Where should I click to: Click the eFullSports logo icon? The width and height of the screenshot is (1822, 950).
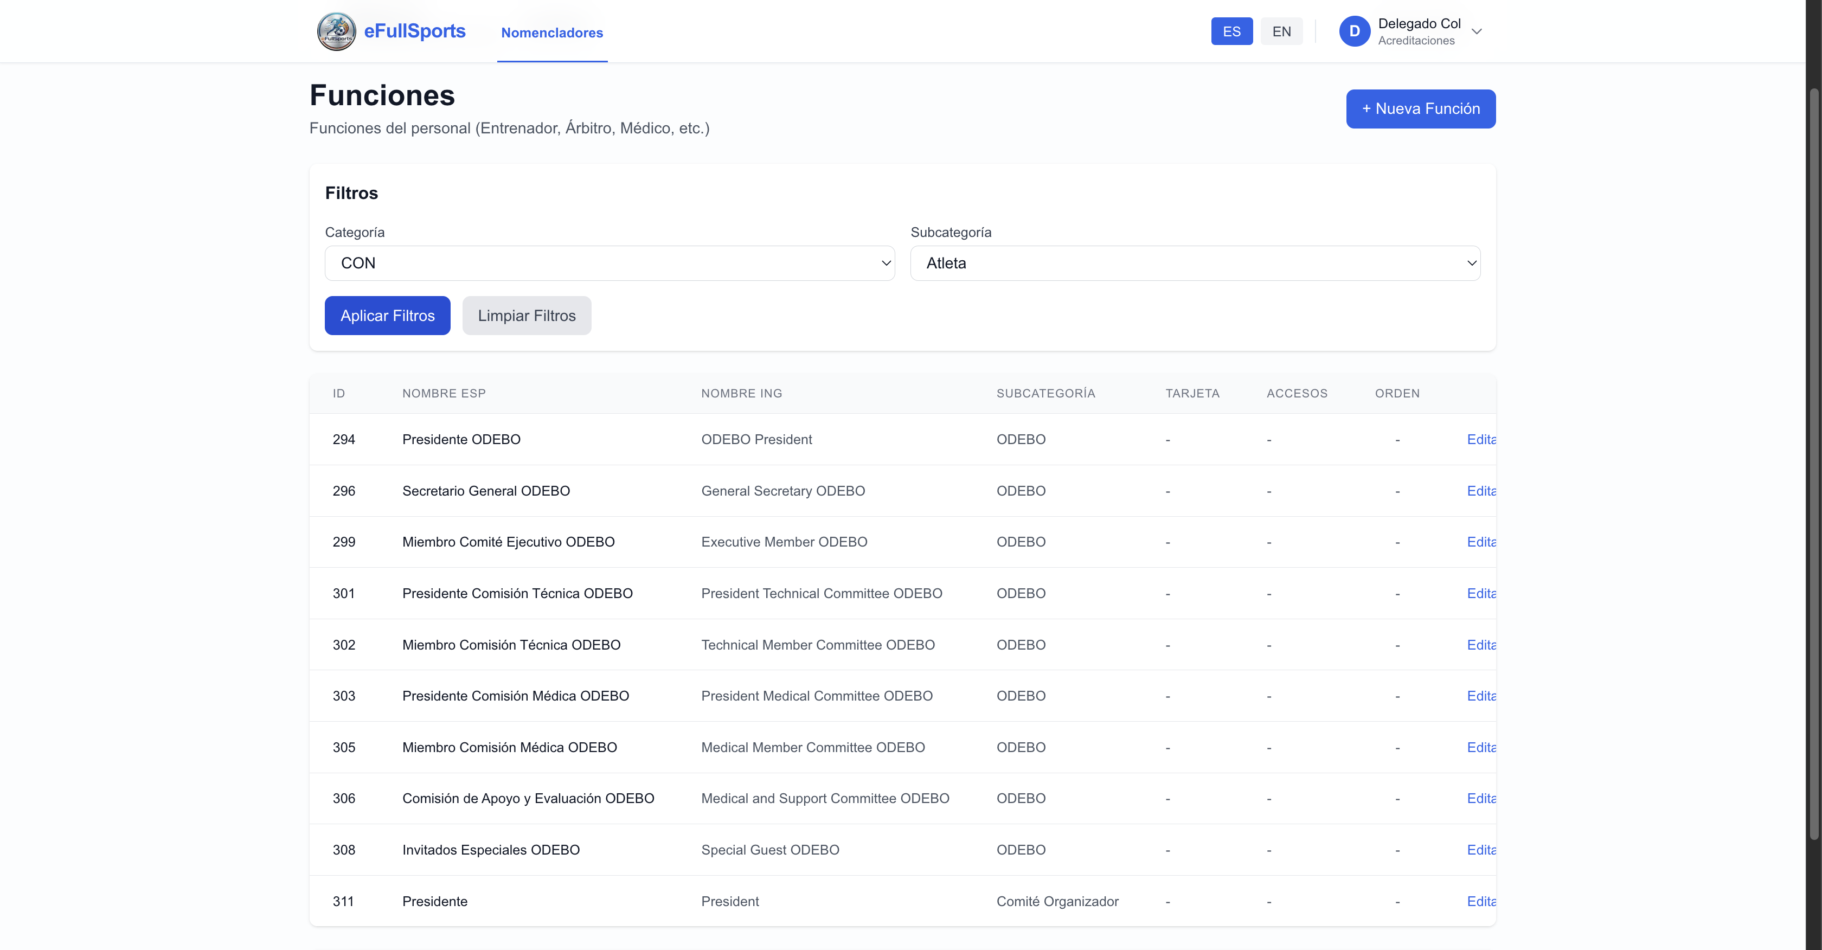pyautogui.click(x=336, y=31)
